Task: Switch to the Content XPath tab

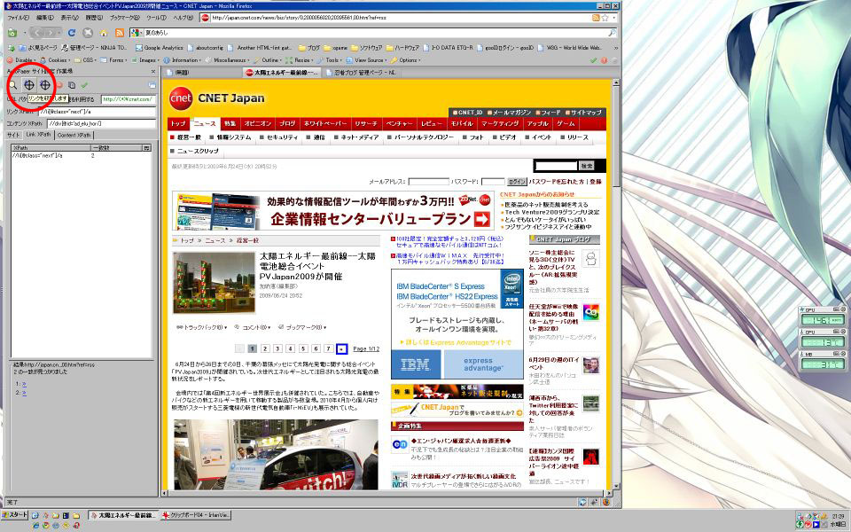Action: (74, 135)
